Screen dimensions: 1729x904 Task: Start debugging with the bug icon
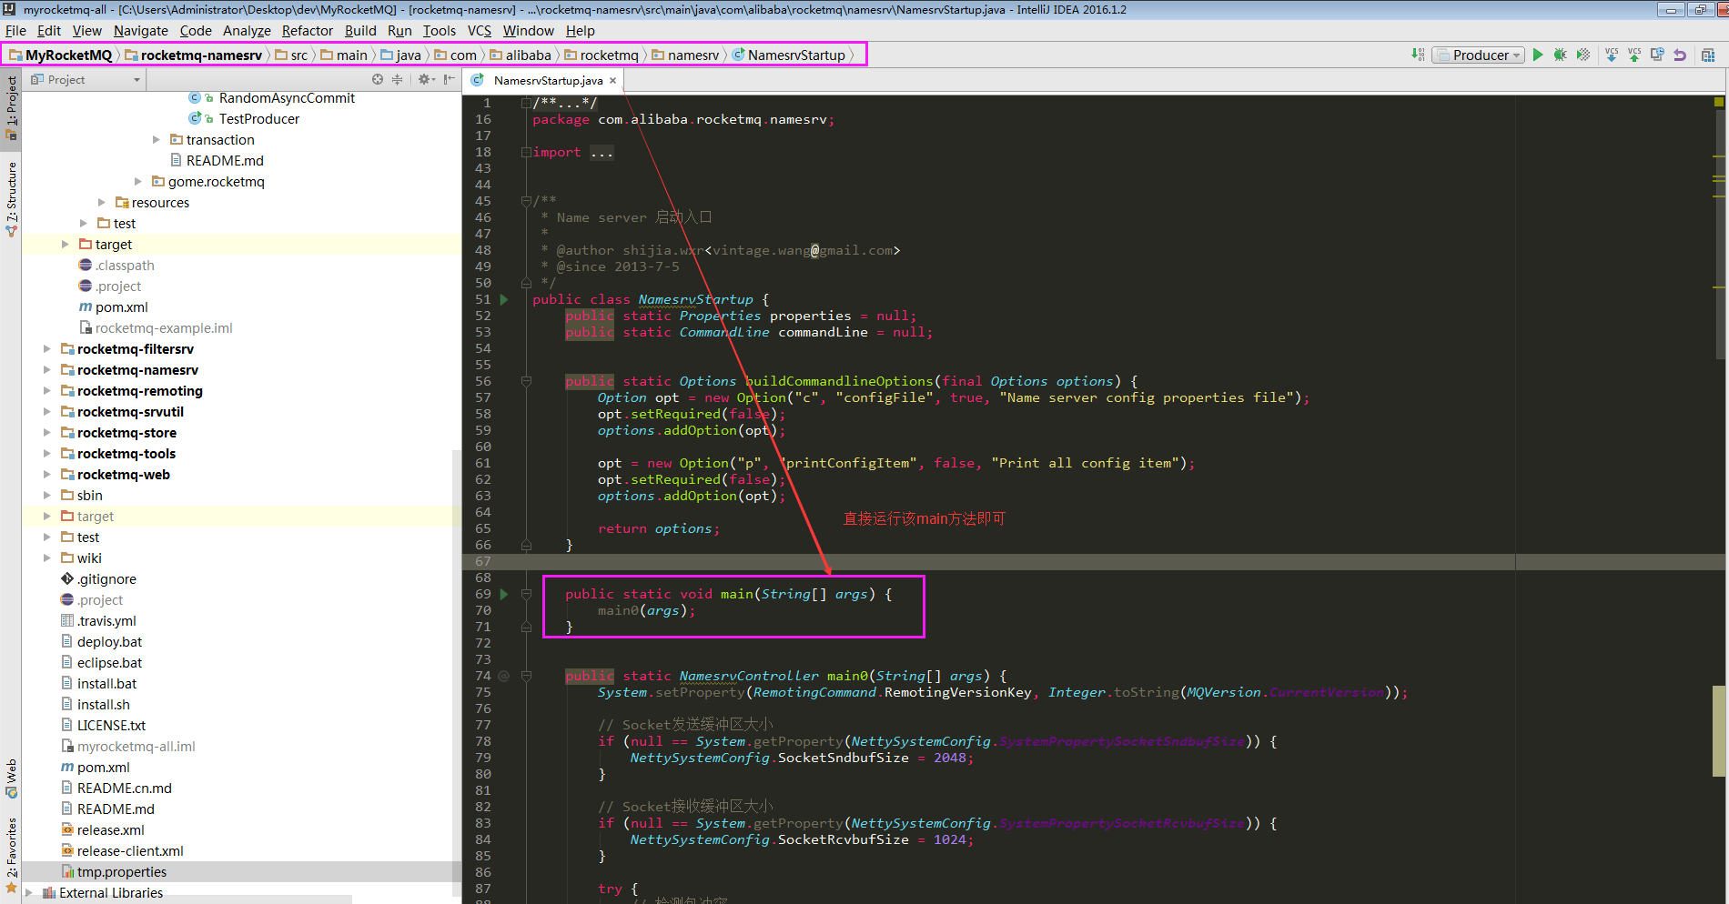click(x=1560, y=55)
